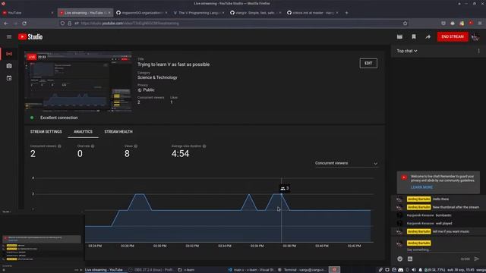Image resolution: width=486 pixels, height=273 pixels.
Task: Click chat message "tell me if you want music"
Action: pos(450,231)
